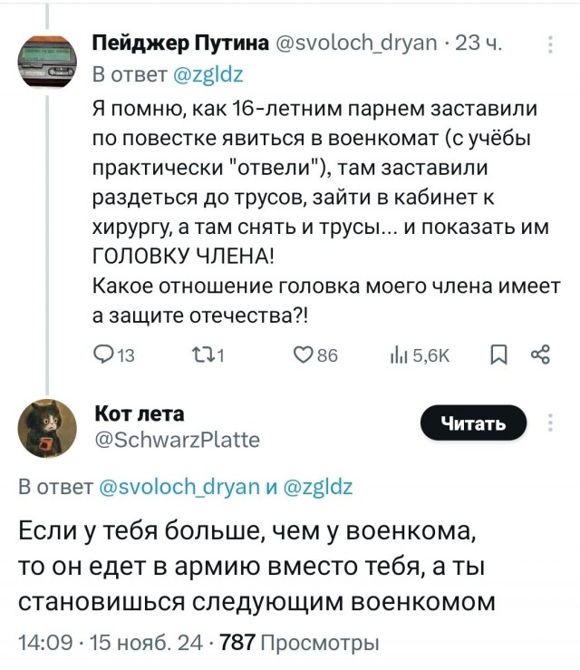Viewport: 580px width, 670px height.
Task: Click the @zgldz link in second reply
Action: click(319, 486)
